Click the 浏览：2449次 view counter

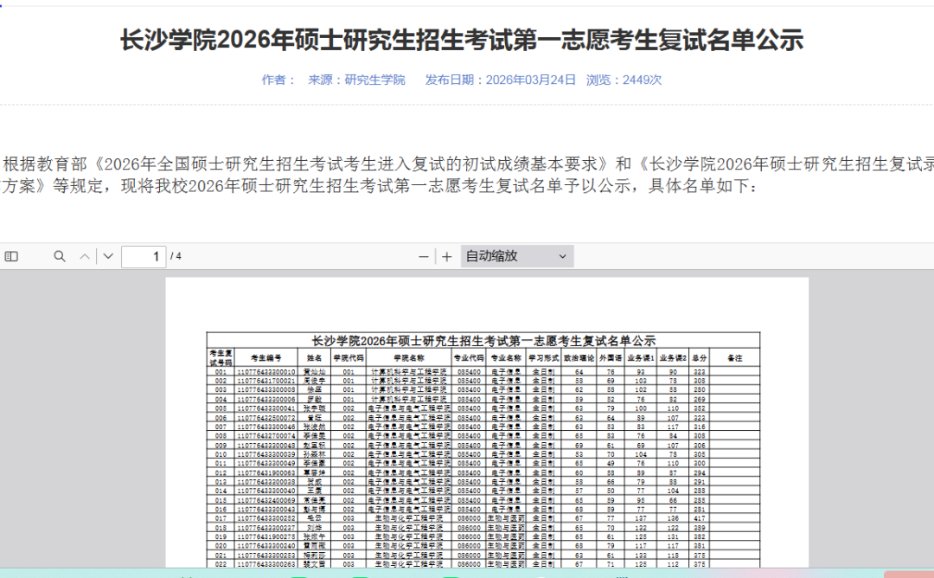click(x=624, y=80)
